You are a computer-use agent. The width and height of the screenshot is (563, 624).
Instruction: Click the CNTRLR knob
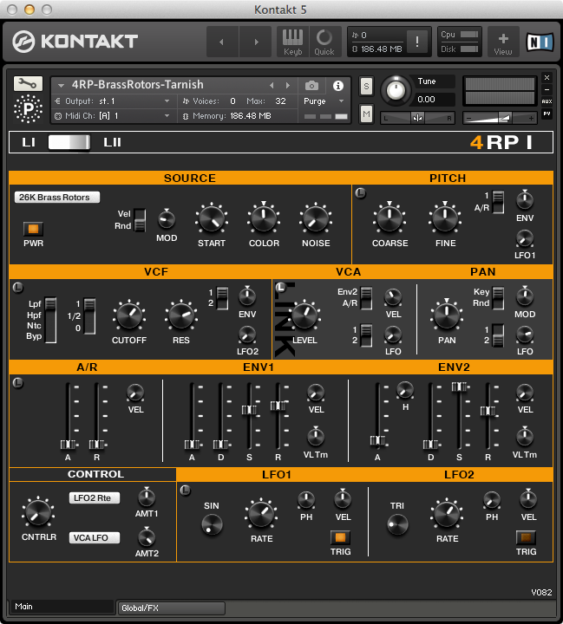[x=38, y=512]
